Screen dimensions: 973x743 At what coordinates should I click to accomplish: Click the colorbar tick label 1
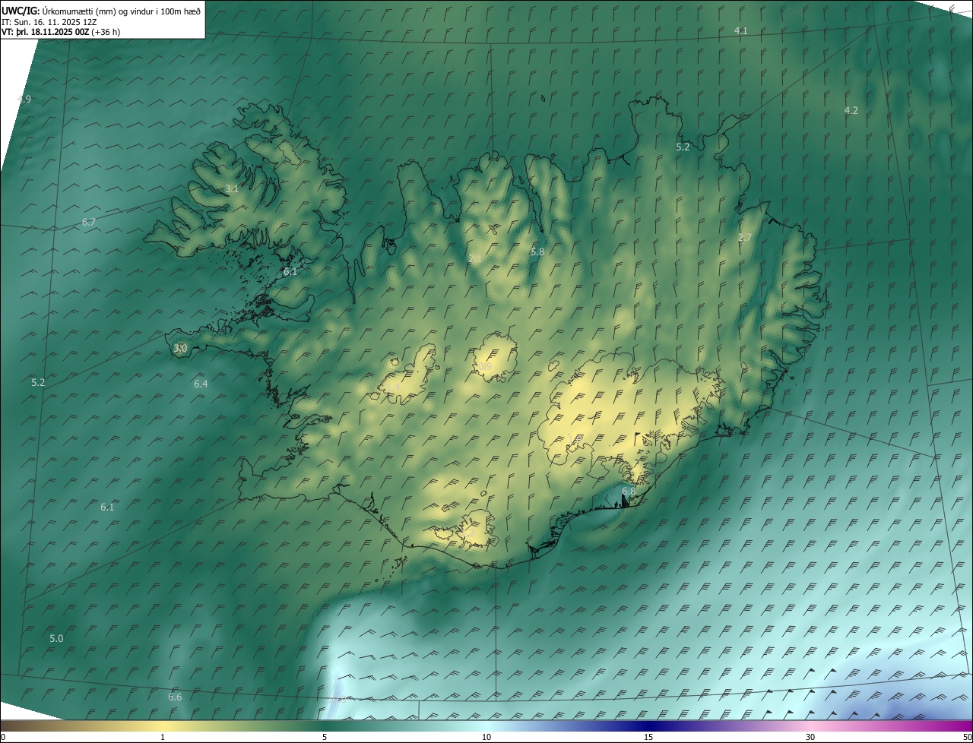[163, 737]
